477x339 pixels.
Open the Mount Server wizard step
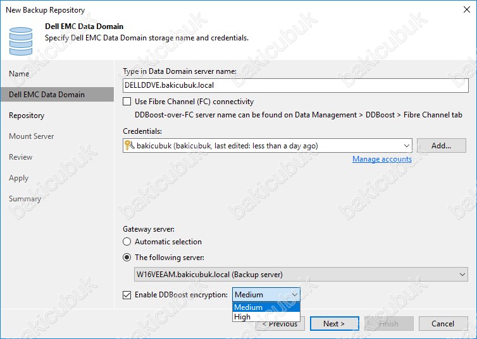pos(32,136)
